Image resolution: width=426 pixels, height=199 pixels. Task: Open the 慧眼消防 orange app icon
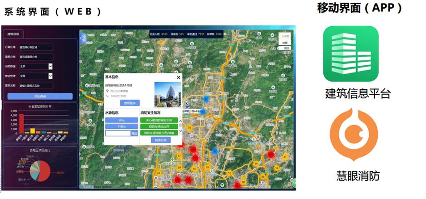[353, 135]
